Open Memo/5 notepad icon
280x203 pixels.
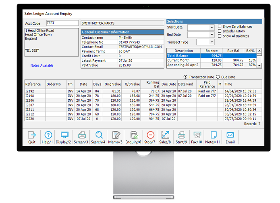[x=116, y=135]
